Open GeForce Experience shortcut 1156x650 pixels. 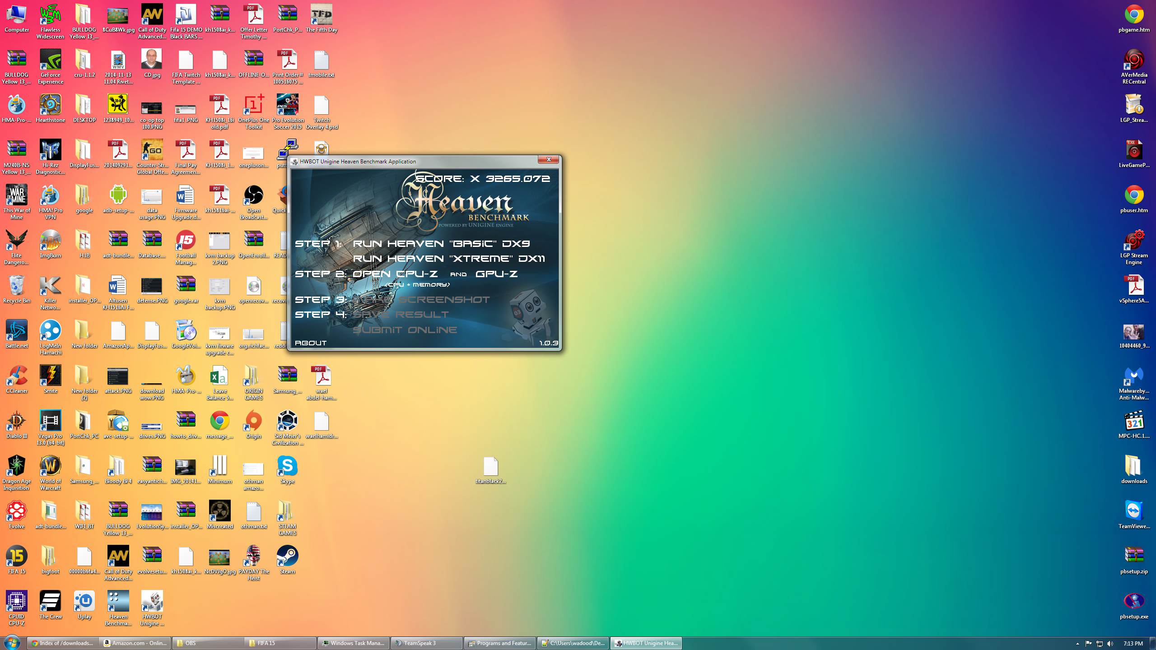tap(51, 67)
